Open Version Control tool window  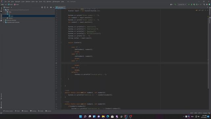tap(8, 111)
